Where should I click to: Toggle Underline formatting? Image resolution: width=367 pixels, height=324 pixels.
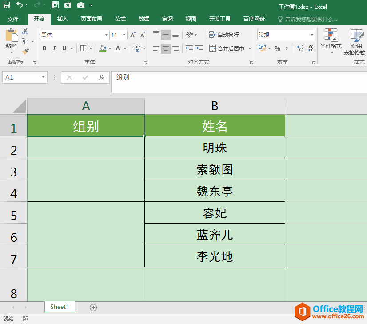[x=64, y=48]
